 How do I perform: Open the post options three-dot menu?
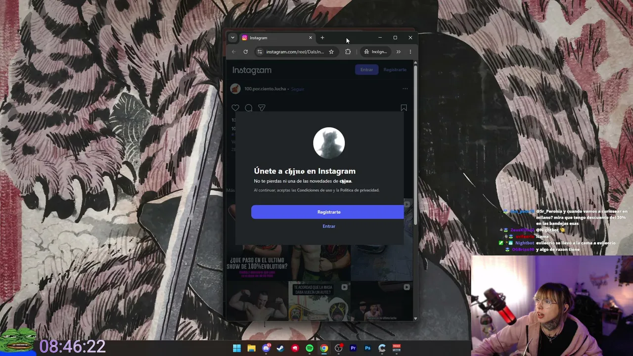click(x=405, y=89)
